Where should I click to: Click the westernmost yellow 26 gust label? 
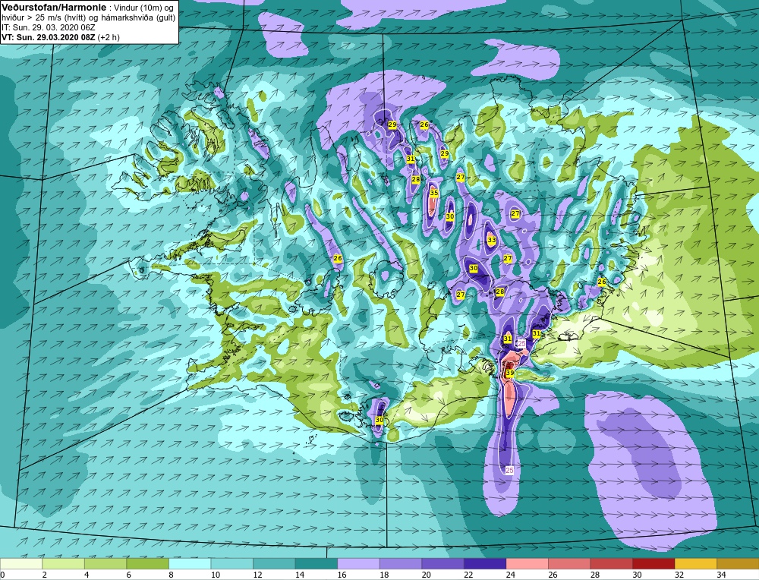338,258
